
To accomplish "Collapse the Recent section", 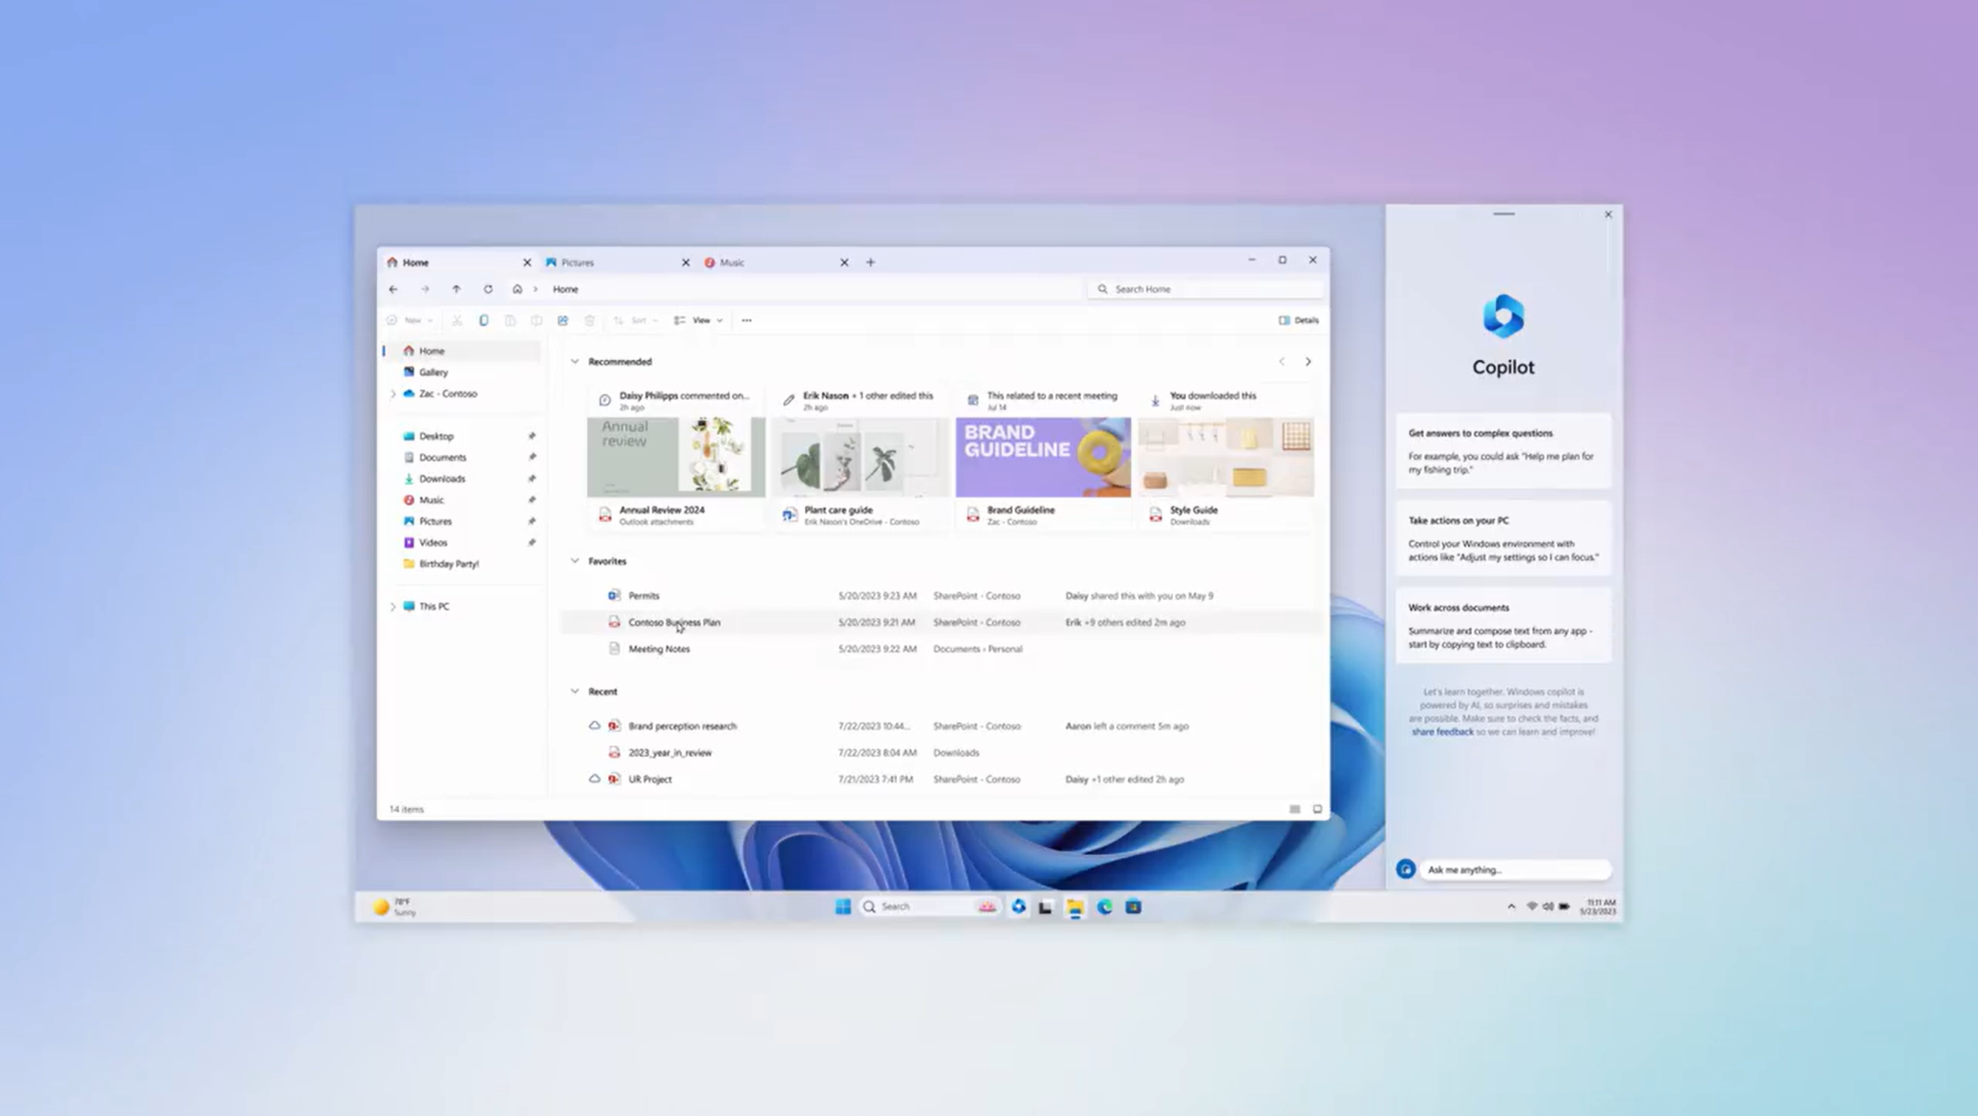I will point(574,691).
